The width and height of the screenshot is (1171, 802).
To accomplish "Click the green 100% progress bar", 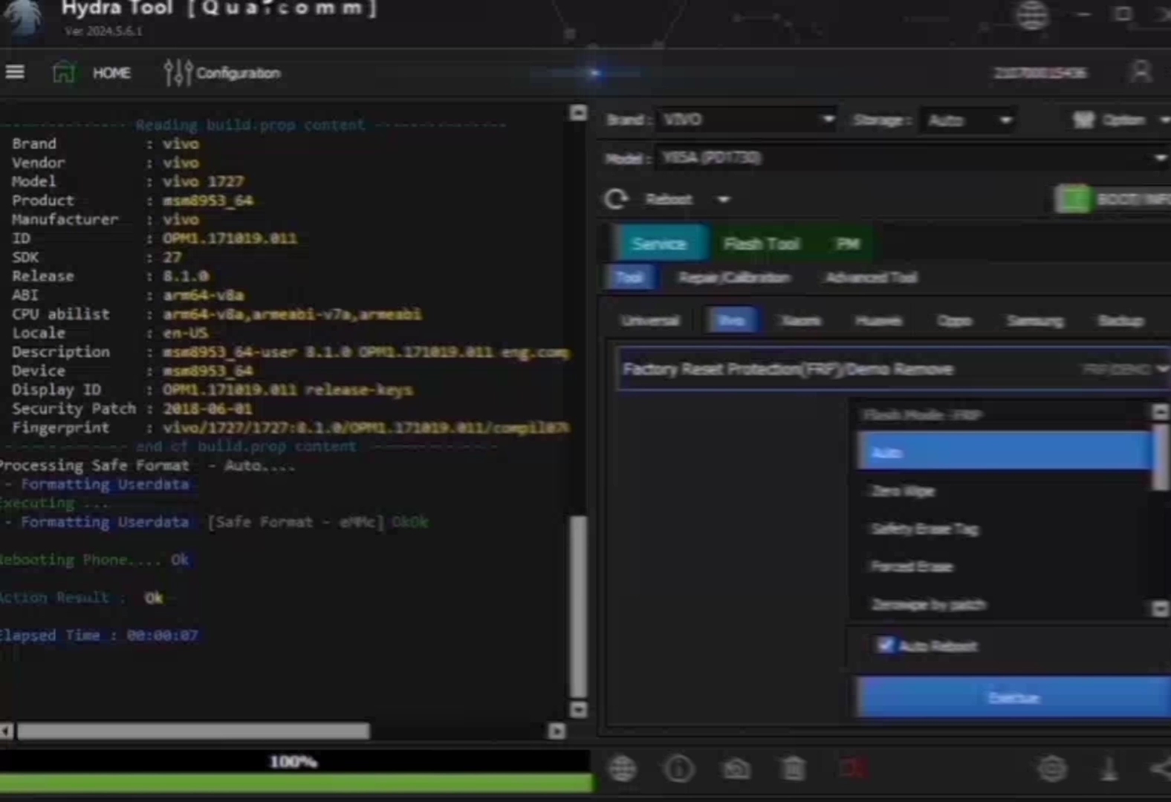I will tap(296, 783).
